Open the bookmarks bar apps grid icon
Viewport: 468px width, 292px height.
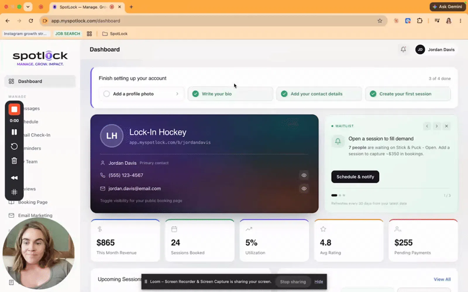(89, 34)
